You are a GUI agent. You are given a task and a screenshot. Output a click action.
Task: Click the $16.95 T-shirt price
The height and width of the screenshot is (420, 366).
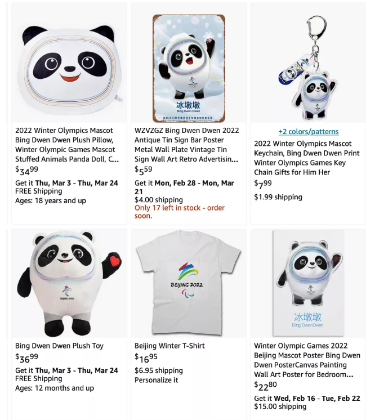(146, 358)
